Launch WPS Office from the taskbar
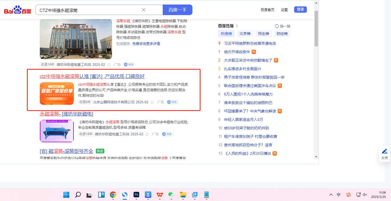This screenshot has width=391, height=201. (x=160, y=195)
